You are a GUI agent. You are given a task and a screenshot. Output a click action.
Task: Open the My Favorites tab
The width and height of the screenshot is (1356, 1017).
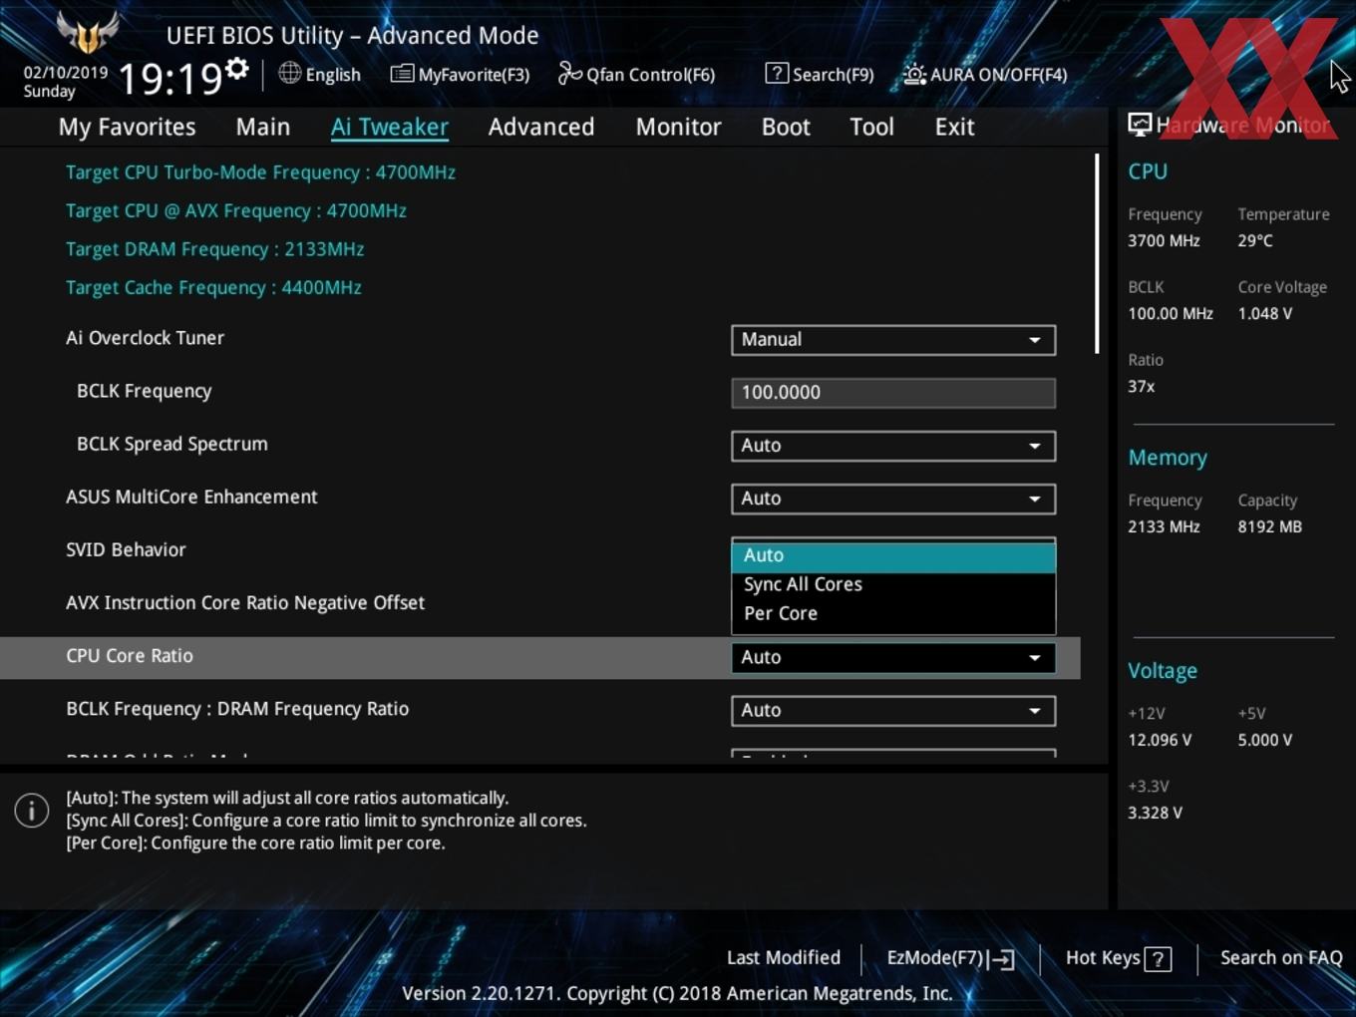point(127,127)
